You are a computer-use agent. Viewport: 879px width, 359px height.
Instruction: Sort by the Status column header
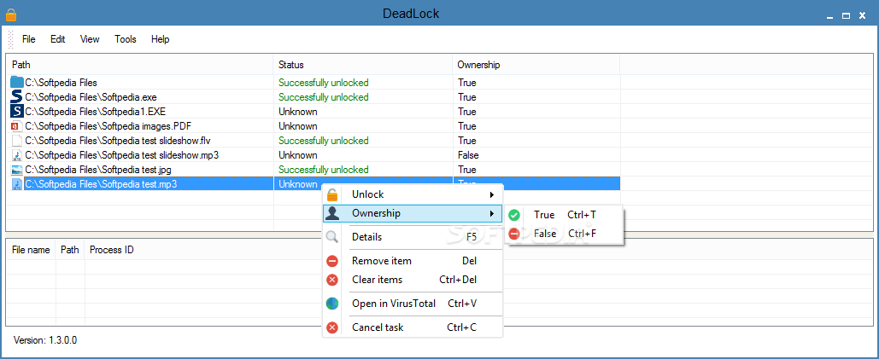pyautogui.click(x=363, y=65)
